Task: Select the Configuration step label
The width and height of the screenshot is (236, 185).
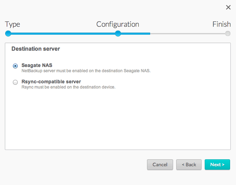Action: (118, 24)
